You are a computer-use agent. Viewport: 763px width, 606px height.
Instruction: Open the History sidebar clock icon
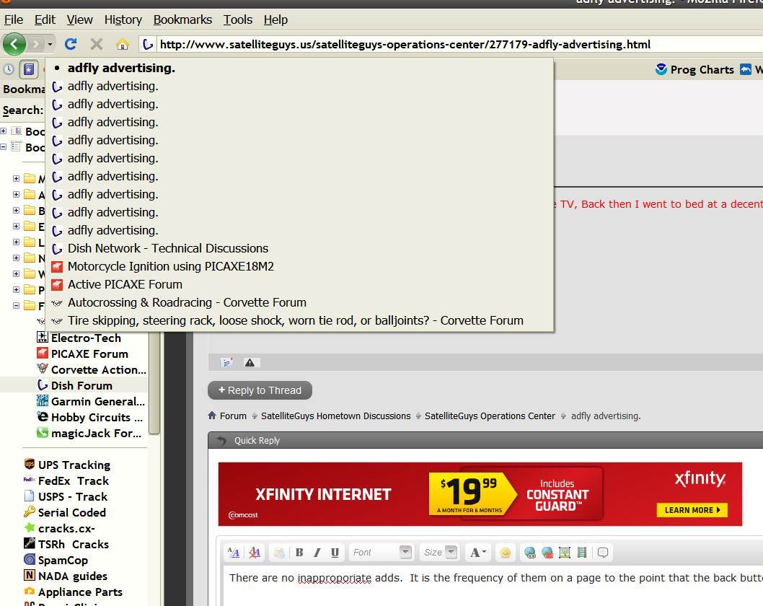[9, 69]
